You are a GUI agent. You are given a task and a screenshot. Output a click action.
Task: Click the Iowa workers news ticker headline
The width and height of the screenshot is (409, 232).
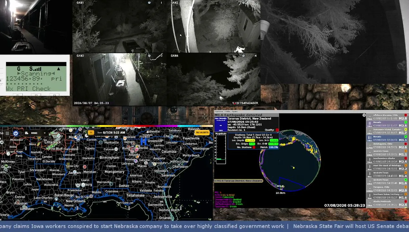(x=141, y=226)
